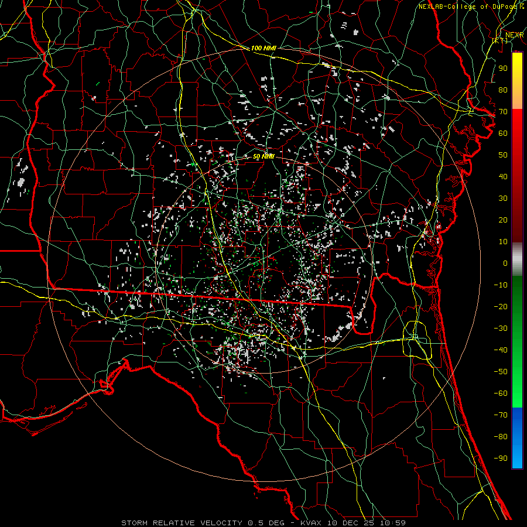Click the -70 value on the velocity scale
Viewport: 527px width, 527px height.
(x=501, y=415)
